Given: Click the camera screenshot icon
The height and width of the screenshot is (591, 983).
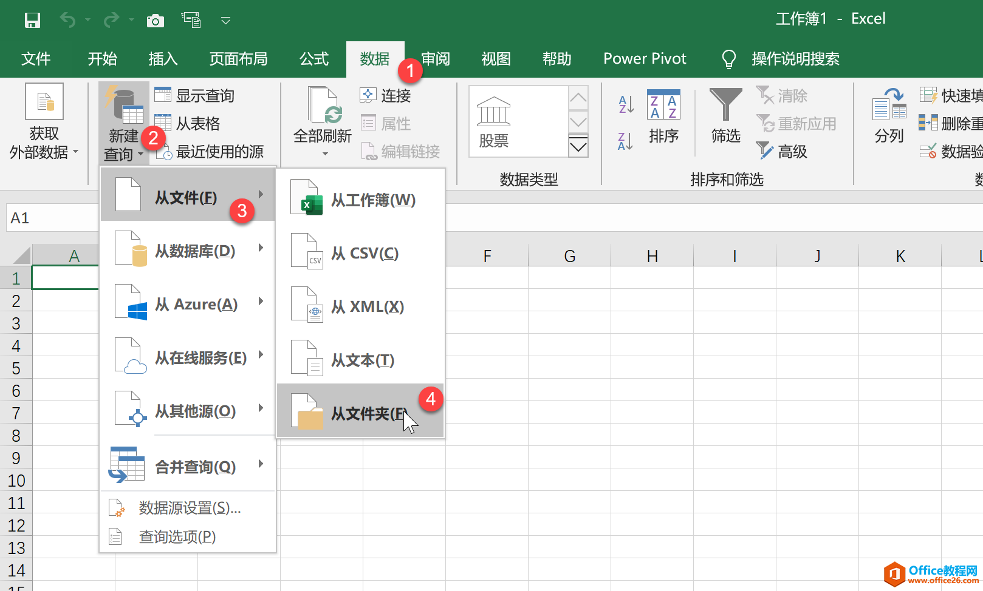Looking at the screenshot, I should [156, 21].
